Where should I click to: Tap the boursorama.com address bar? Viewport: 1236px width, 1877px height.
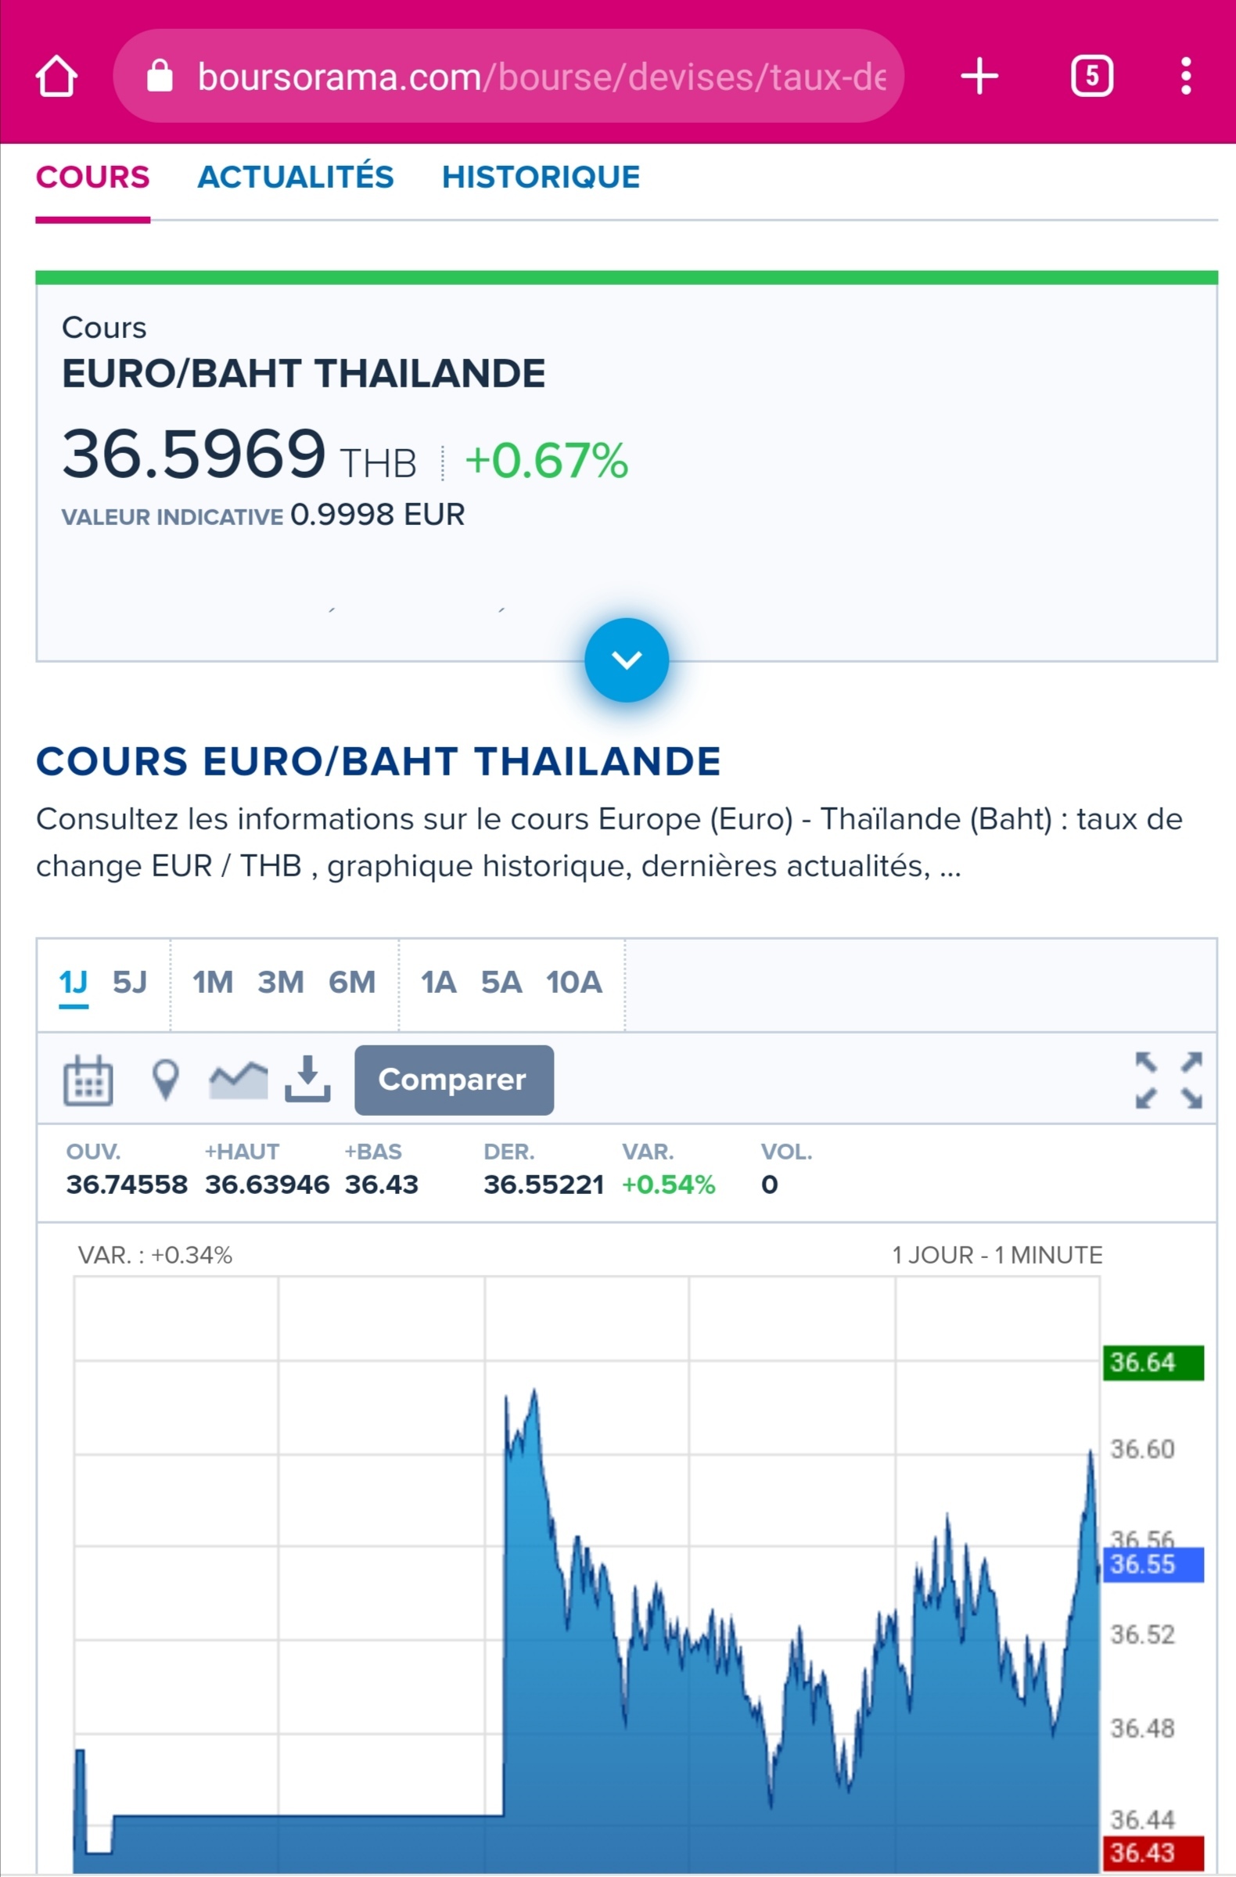coord(541,77)
